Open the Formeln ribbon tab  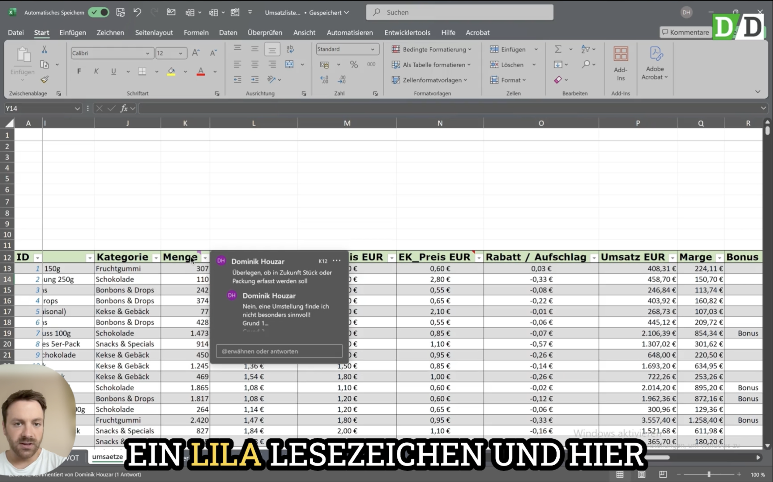196,32
